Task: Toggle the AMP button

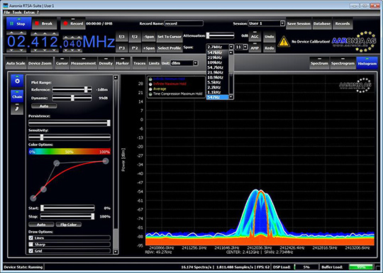Action: [255, 48]
